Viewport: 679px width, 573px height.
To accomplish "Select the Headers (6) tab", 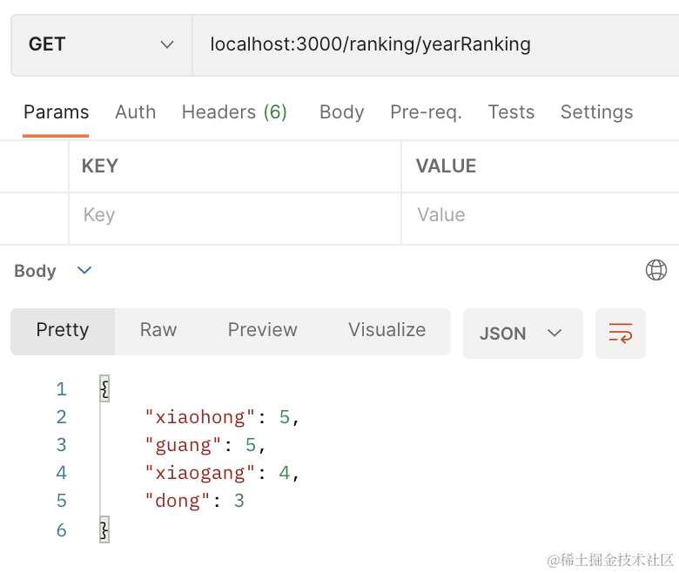I will tap(233, 112).
